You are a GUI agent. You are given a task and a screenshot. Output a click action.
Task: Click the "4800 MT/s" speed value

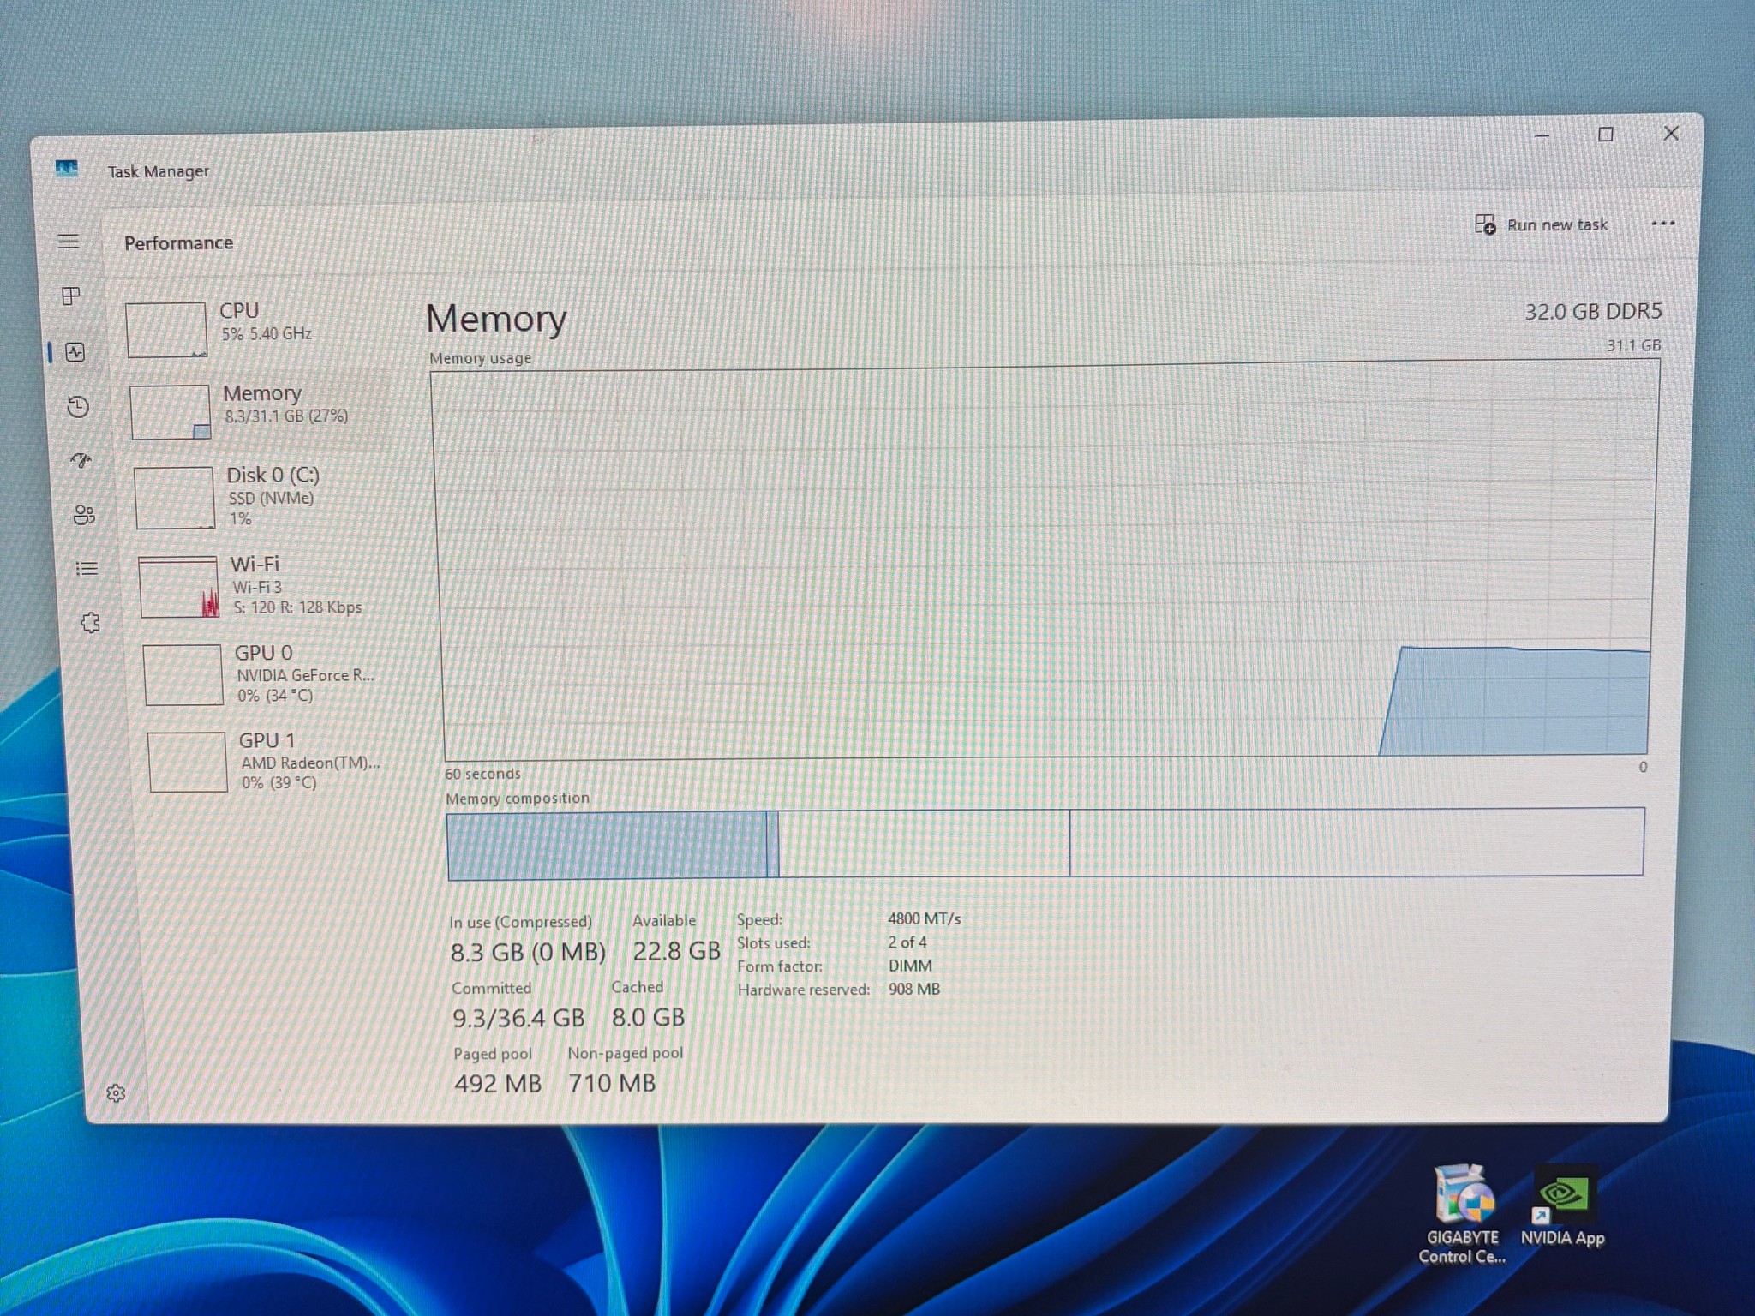(x=924, y=918)
